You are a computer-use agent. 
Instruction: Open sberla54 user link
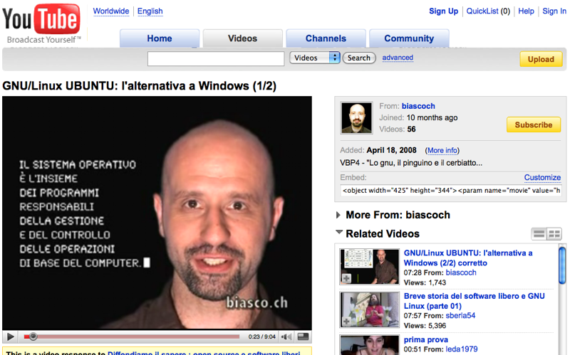pos(460,316)
